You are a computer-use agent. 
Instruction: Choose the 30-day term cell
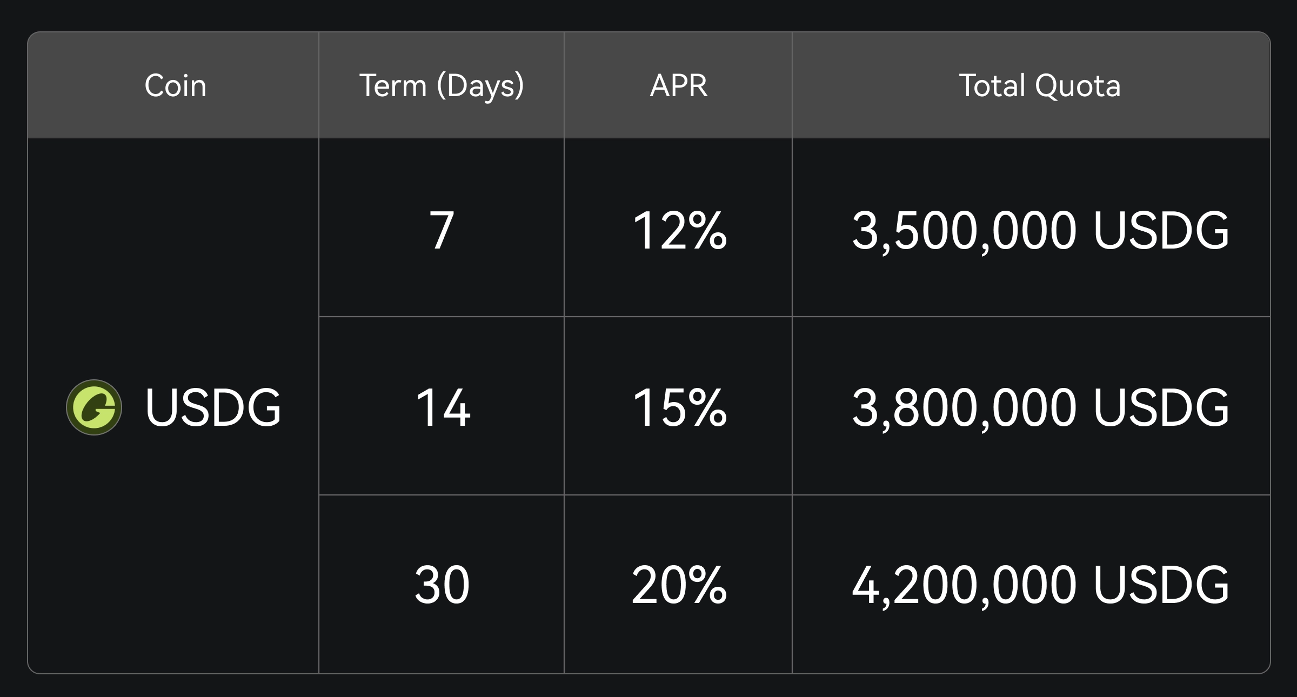442,585
